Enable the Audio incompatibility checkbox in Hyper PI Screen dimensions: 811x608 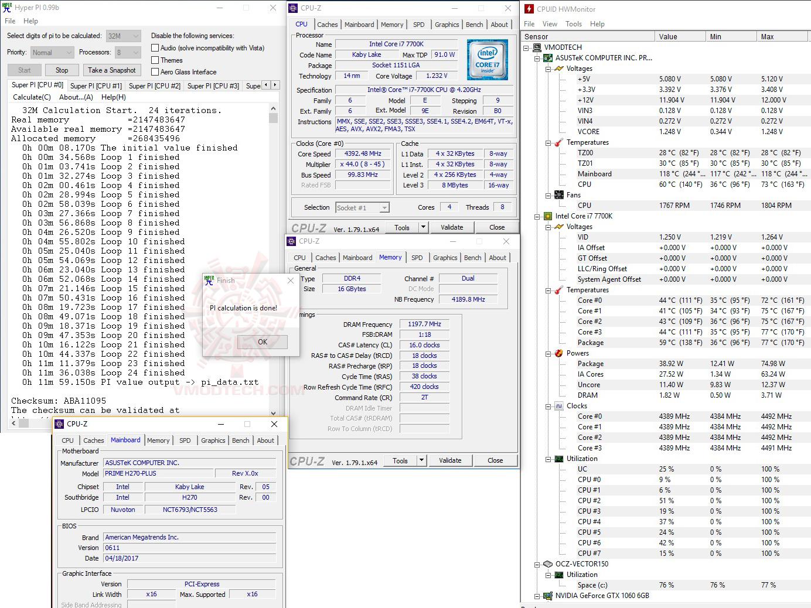pos(155,47)
